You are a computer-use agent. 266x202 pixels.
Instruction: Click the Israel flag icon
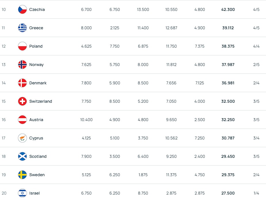coord(22,193)
